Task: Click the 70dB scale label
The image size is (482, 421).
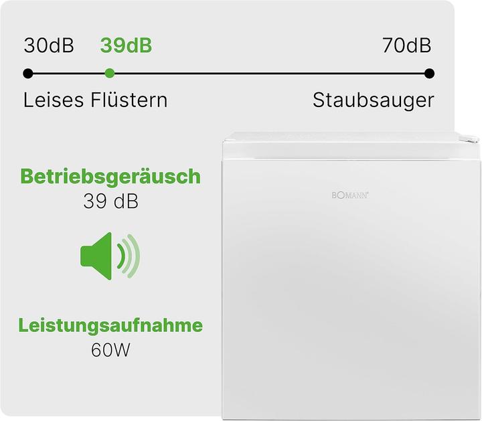Action: coord(407,46)
